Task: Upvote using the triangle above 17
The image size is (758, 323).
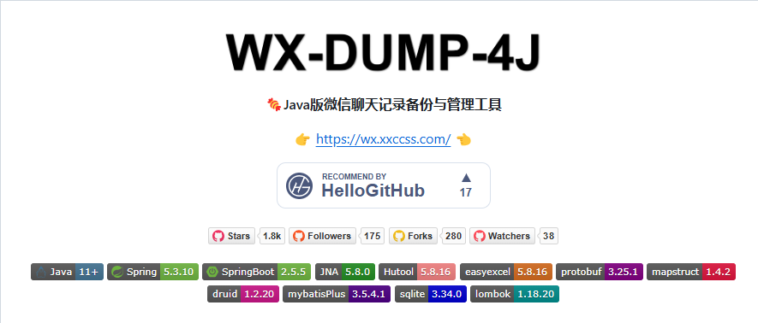Action: point(466,178)
